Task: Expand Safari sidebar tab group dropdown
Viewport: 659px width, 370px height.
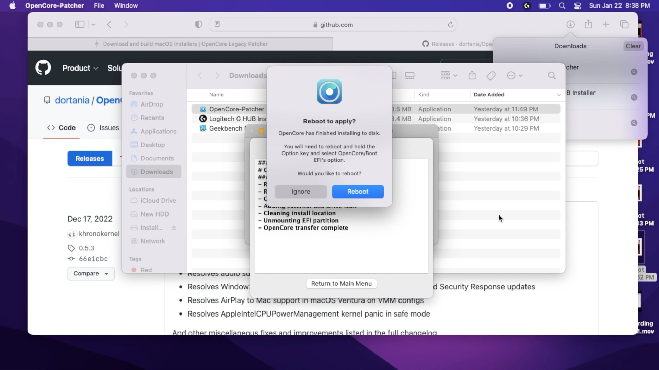Action: click(x=93, y=24)
